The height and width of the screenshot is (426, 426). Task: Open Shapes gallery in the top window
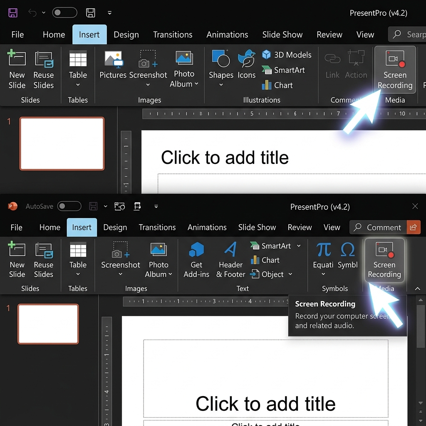221,68
